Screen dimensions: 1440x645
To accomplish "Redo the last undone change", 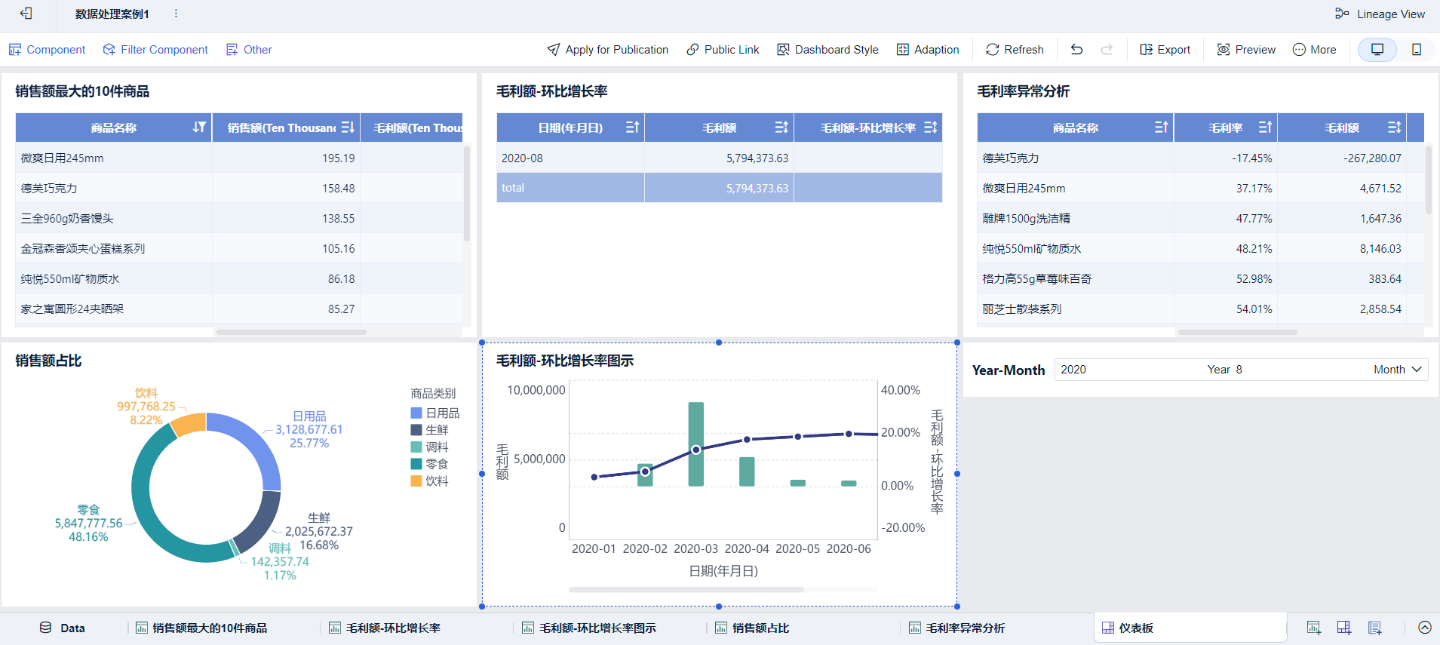I will [x=1107, y=50].
